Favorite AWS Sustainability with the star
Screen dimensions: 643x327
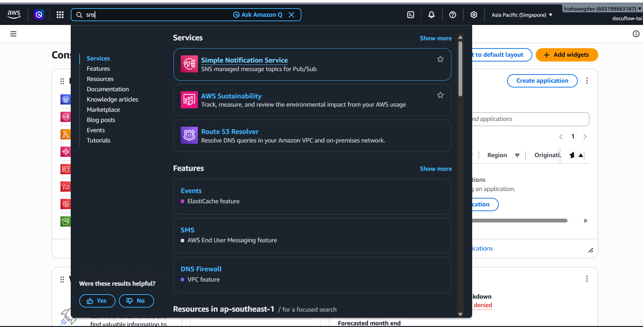pos(440,95)
